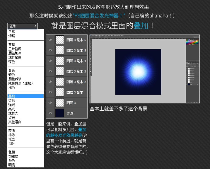Image resolution: width=210 pixels, height=169 pixels.
Task: Click thumbnail of 图层 3 副本 2
Action: pos(60,82)
